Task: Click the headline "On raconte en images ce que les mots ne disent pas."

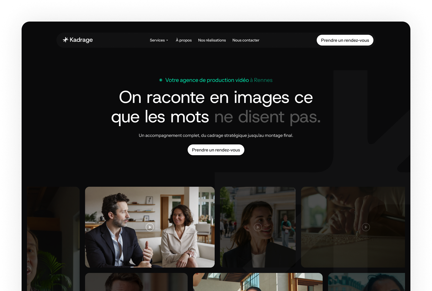Action: [x=216, y=107]
